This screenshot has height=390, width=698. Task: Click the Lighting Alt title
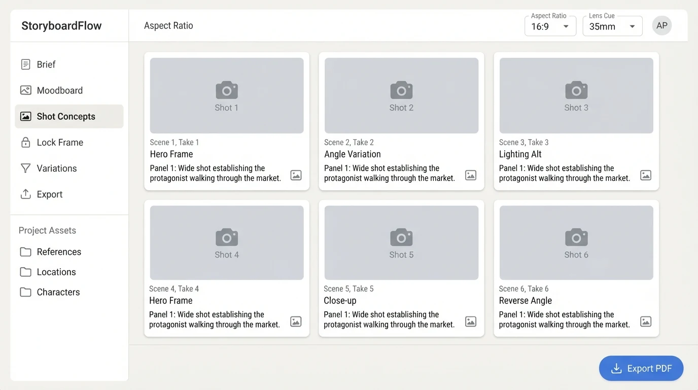tap(520, 154)
